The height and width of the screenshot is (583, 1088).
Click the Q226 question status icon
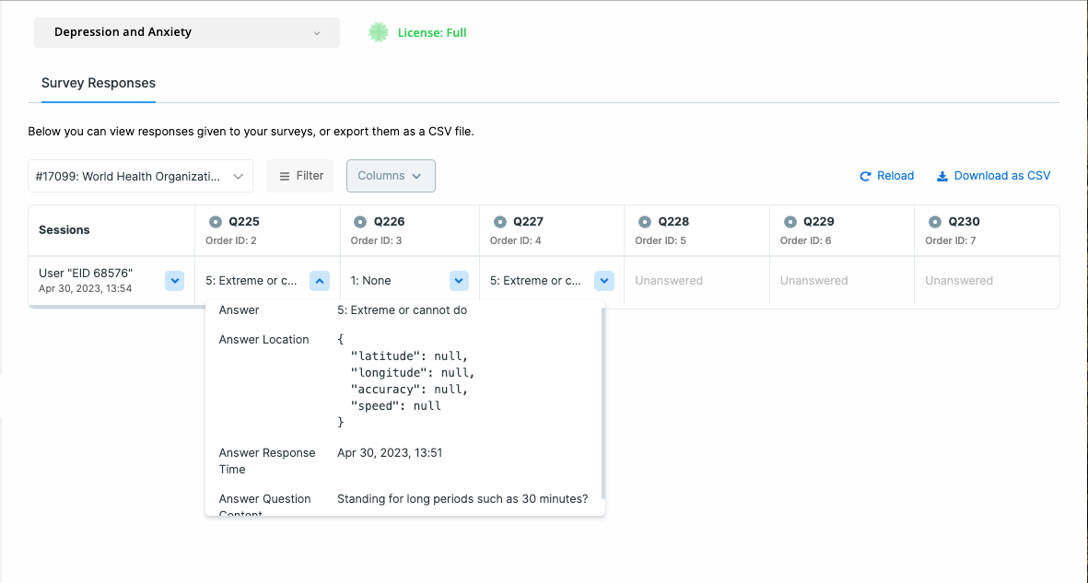click(362, 221)
